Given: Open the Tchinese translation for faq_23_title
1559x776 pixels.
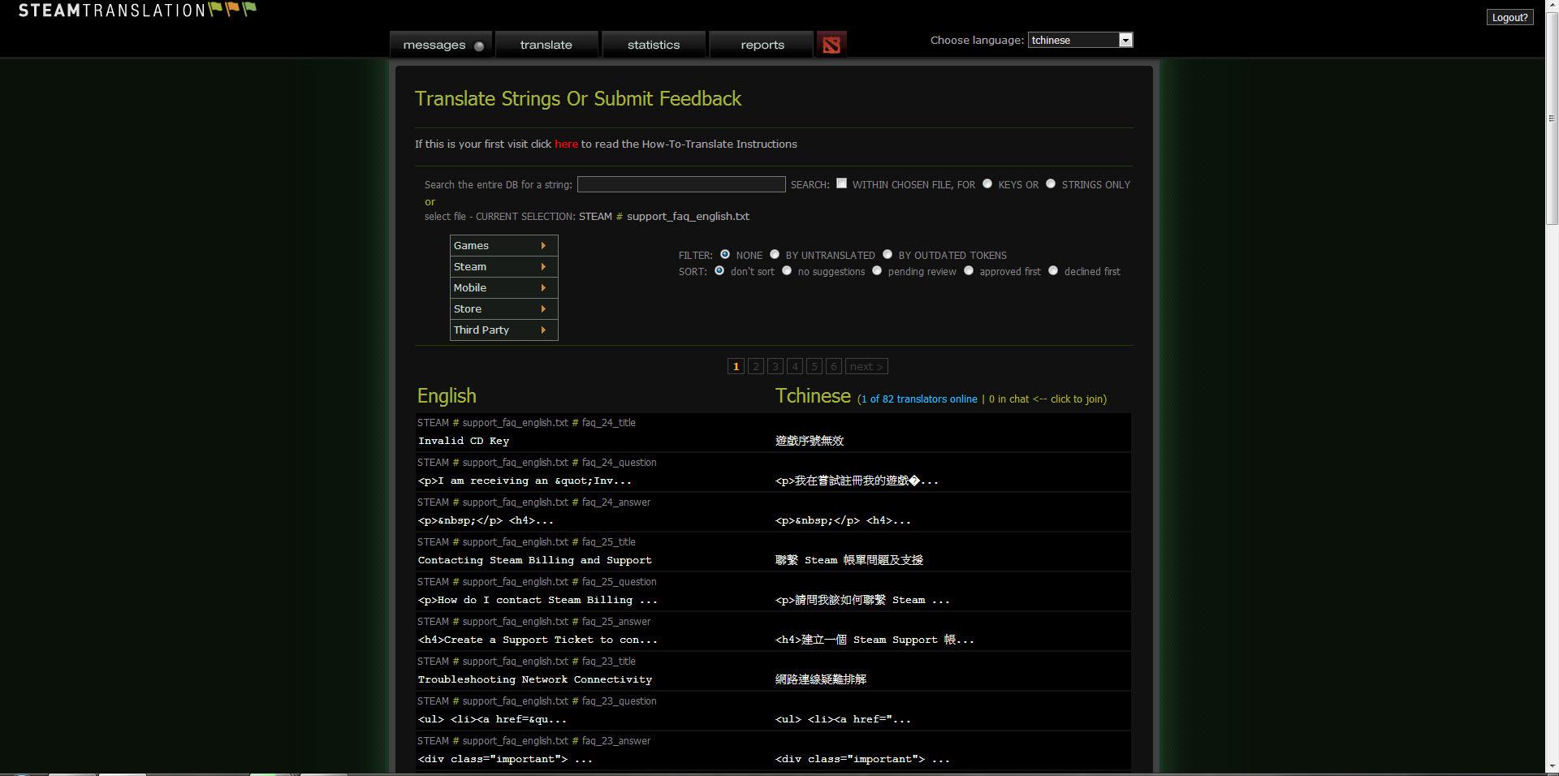Looking at the screenshot, I should point(821,679).
